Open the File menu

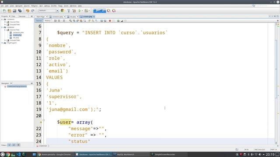point(2,6)
